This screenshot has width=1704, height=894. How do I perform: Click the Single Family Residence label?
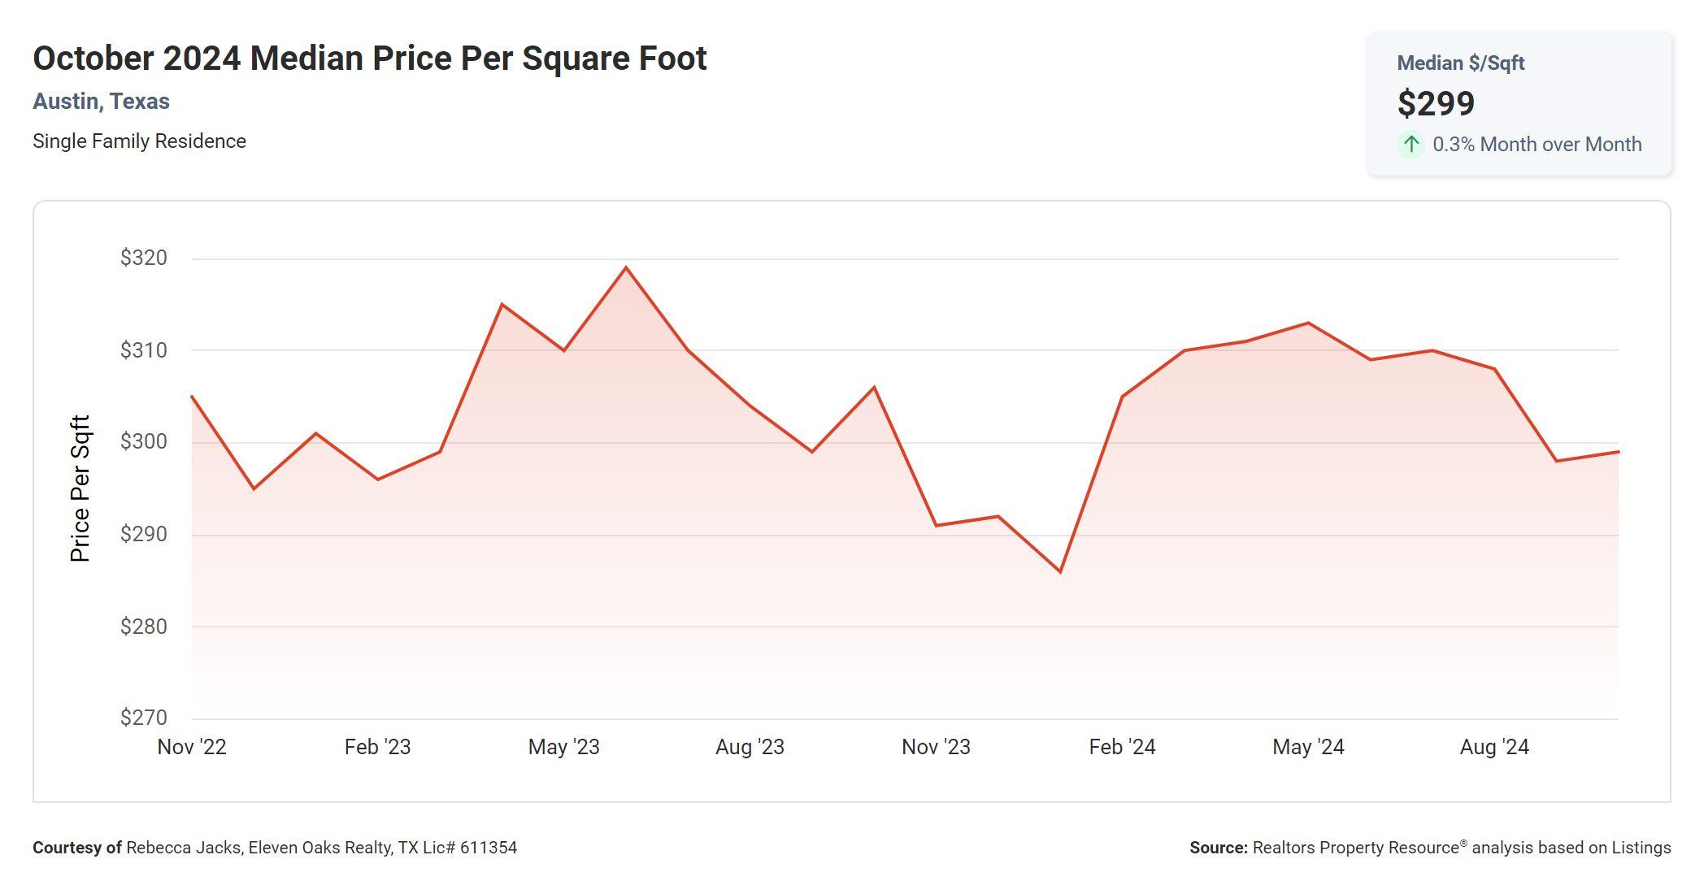tap(139, 141)
